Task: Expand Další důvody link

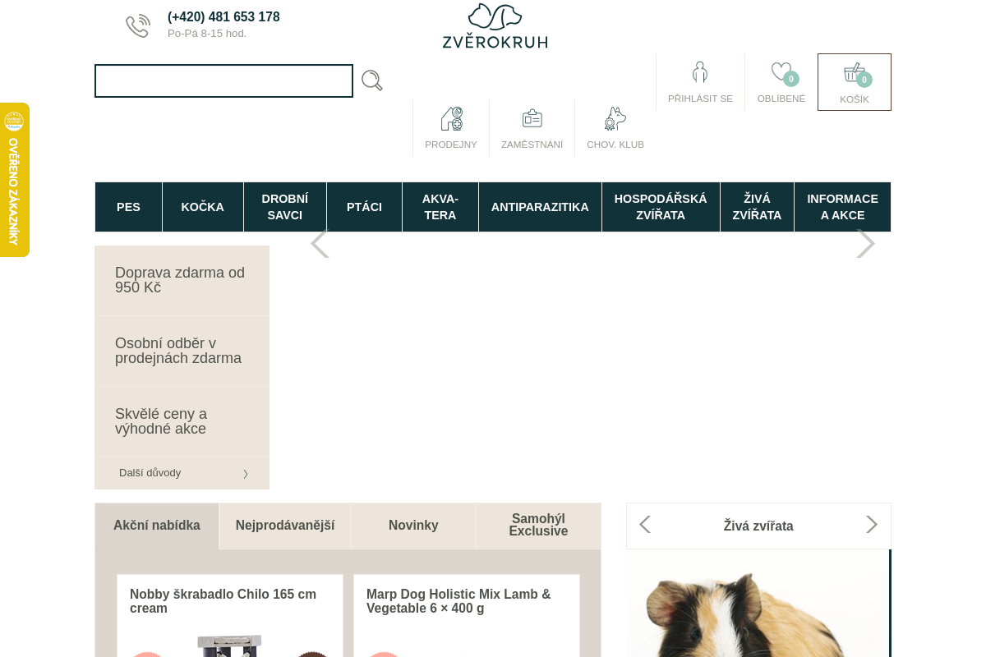Action: [182, 473]
